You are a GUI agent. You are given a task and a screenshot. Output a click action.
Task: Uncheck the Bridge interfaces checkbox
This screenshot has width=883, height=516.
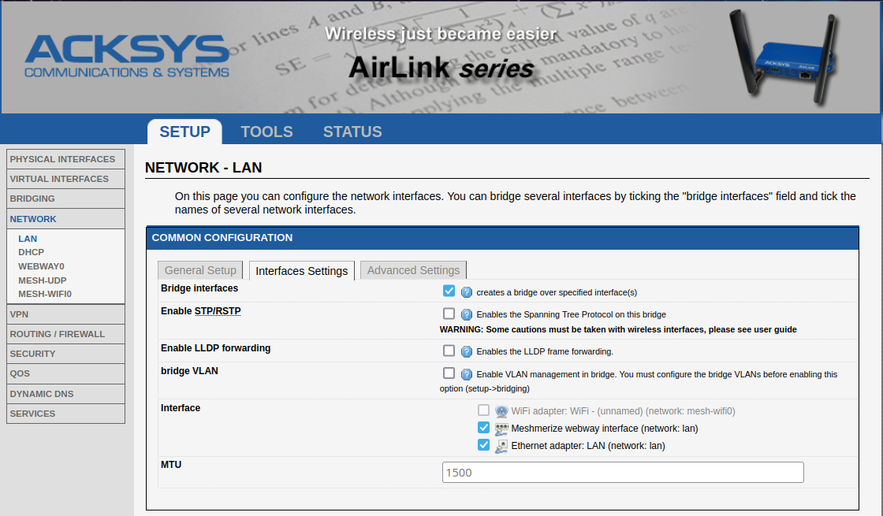(x=449, y=291)
